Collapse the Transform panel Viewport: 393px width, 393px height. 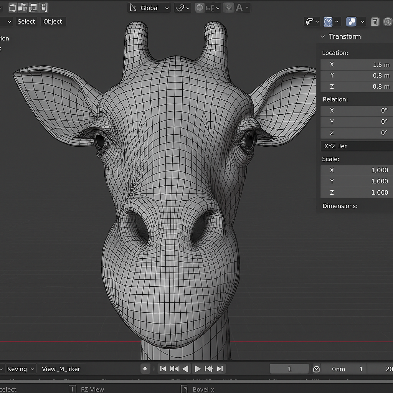323,36
